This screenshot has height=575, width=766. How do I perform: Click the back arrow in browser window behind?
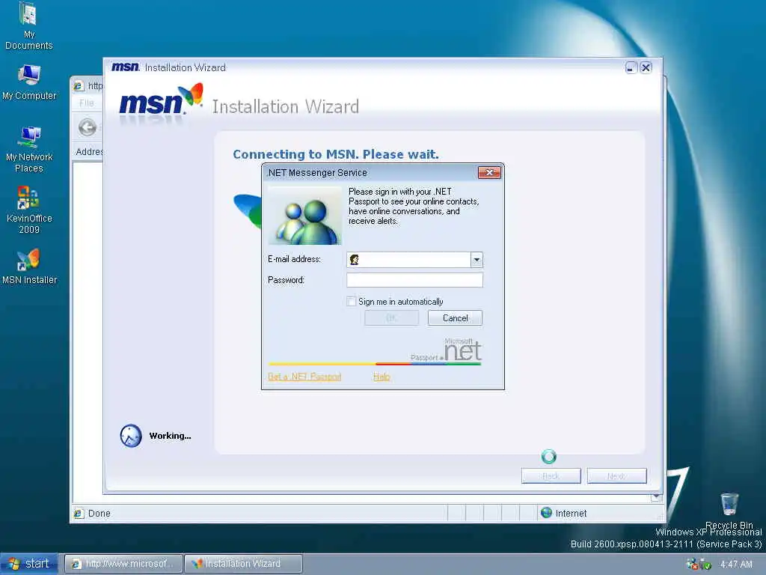88,127
